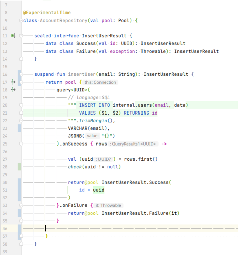Click the 'it: Throwable' inlay hint

[x=108, y=205]
